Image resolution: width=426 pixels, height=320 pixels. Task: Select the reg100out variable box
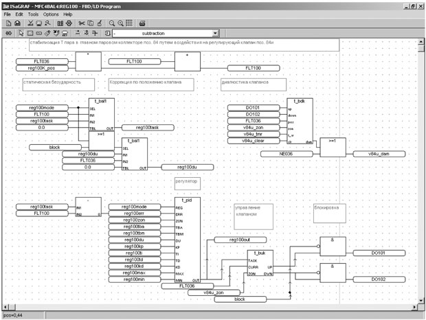pos(240,240)
